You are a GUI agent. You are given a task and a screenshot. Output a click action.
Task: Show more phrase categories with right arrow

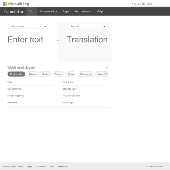(106, 74)
